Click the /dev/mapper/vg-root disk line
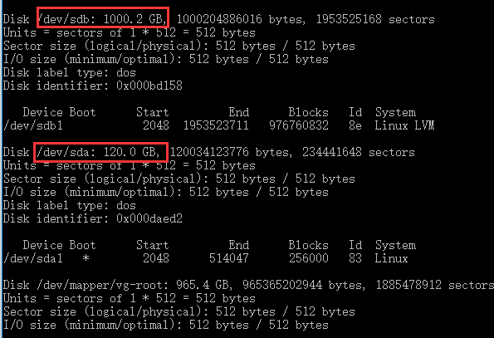The image size is (494, 338). point(248,286)
